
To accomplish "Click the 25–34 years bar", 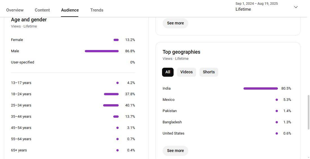I will click(111, 105).
